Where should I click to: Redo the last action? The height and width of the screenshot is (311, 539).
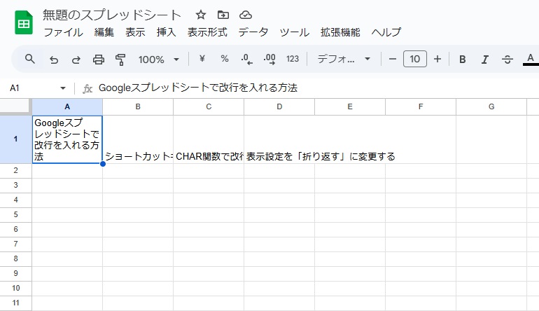click(76, 60)
